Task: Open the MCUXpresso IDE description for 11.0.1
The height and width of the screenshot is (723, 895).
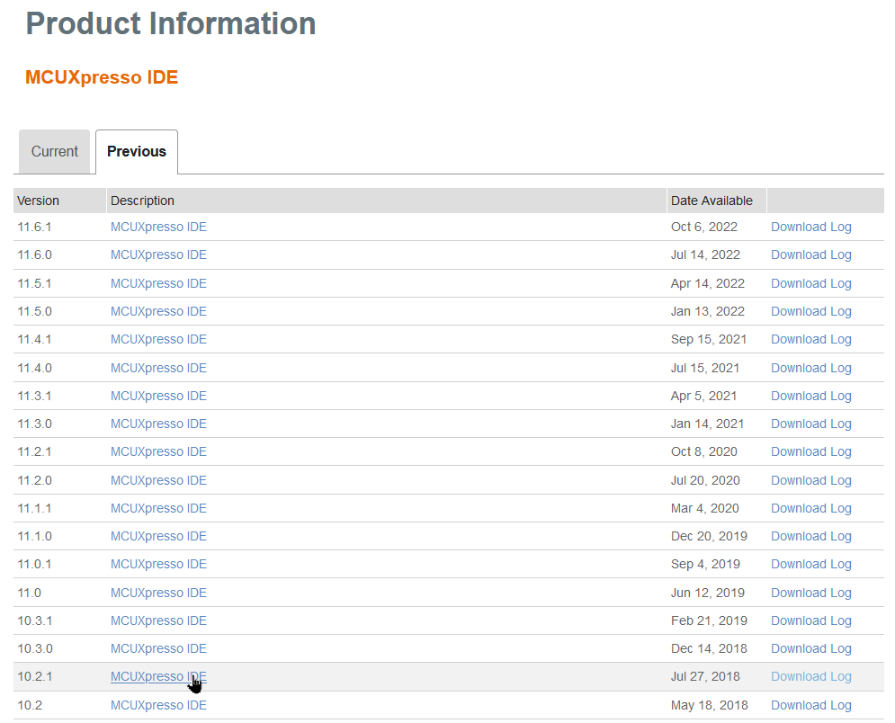Action: (158, 564)
